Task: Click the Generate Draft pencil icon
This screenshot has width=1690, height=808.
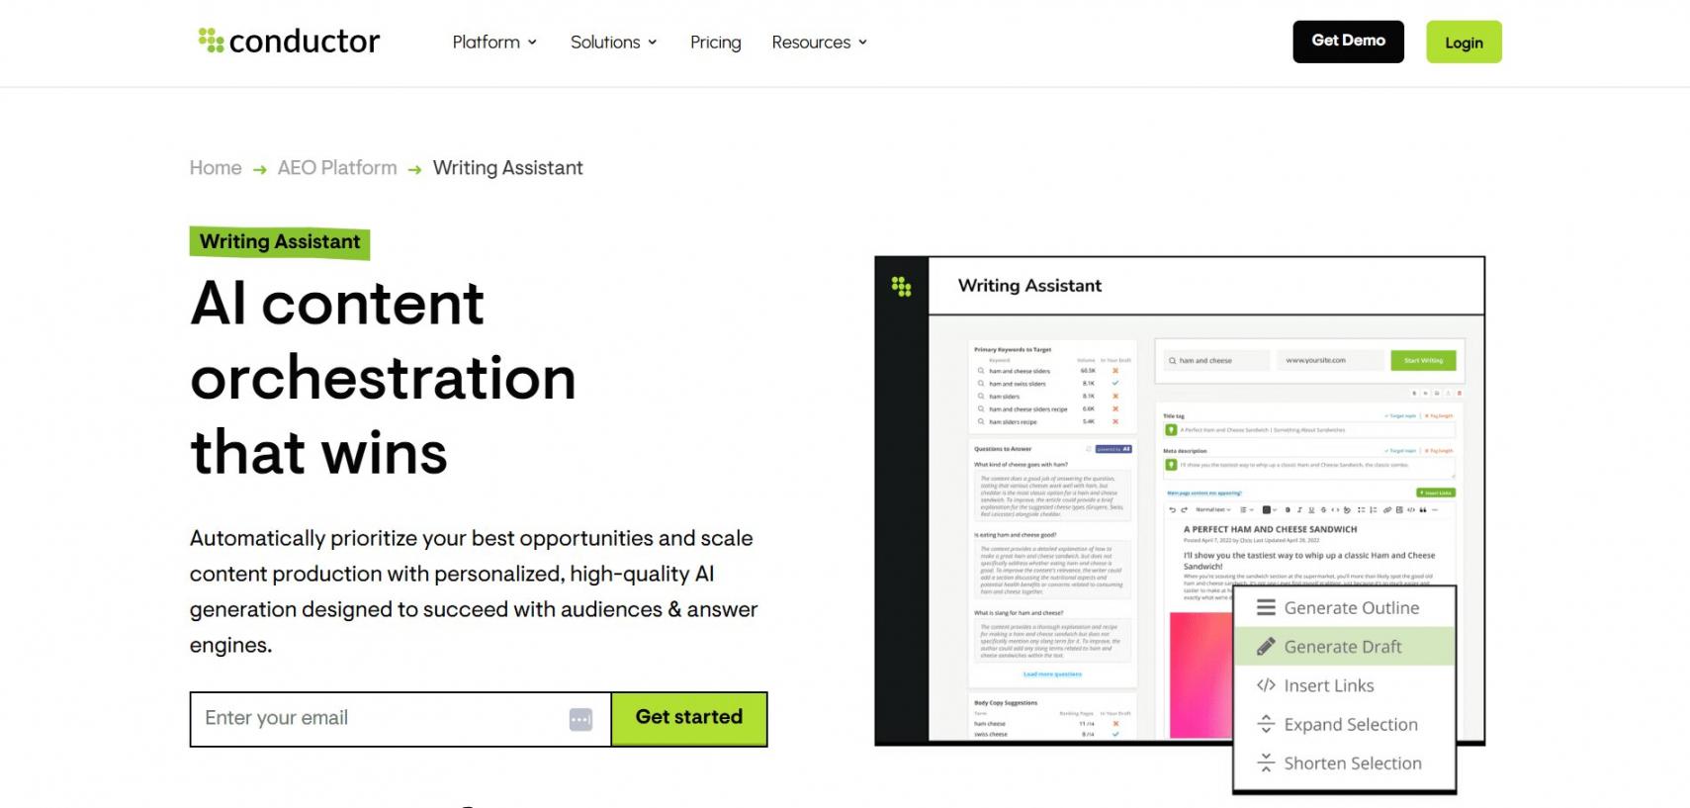Action: pos(1266,647)
